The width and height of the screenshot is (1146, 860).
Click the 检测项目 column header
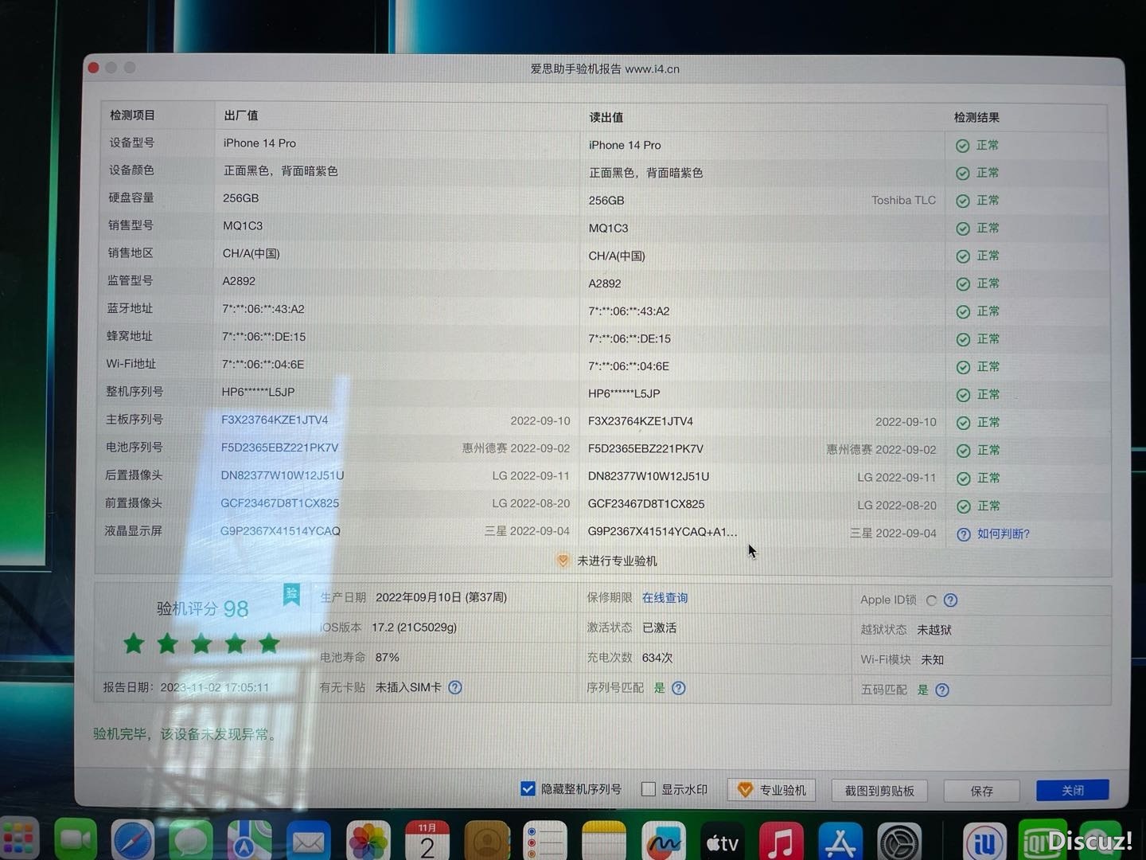coord(132,115)
